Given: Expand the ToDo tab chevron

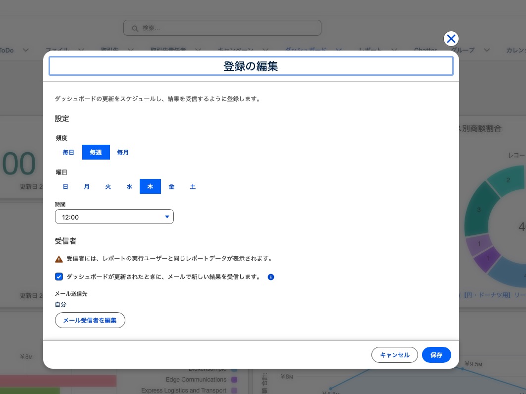Looking at the screenshot, I should click(x=25, y=50).
